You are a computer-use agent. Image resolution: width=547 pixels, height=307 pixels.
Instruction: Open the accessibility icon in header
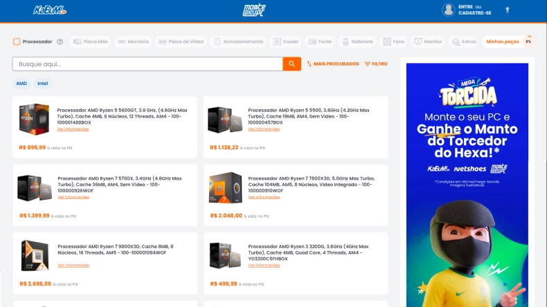coord(508,10)
